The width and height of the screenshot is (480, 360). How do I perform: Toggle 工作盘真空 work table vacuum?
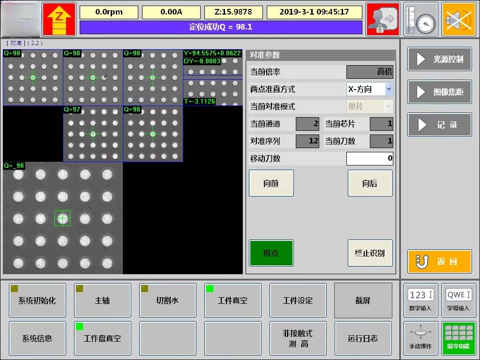pos(103,338)
